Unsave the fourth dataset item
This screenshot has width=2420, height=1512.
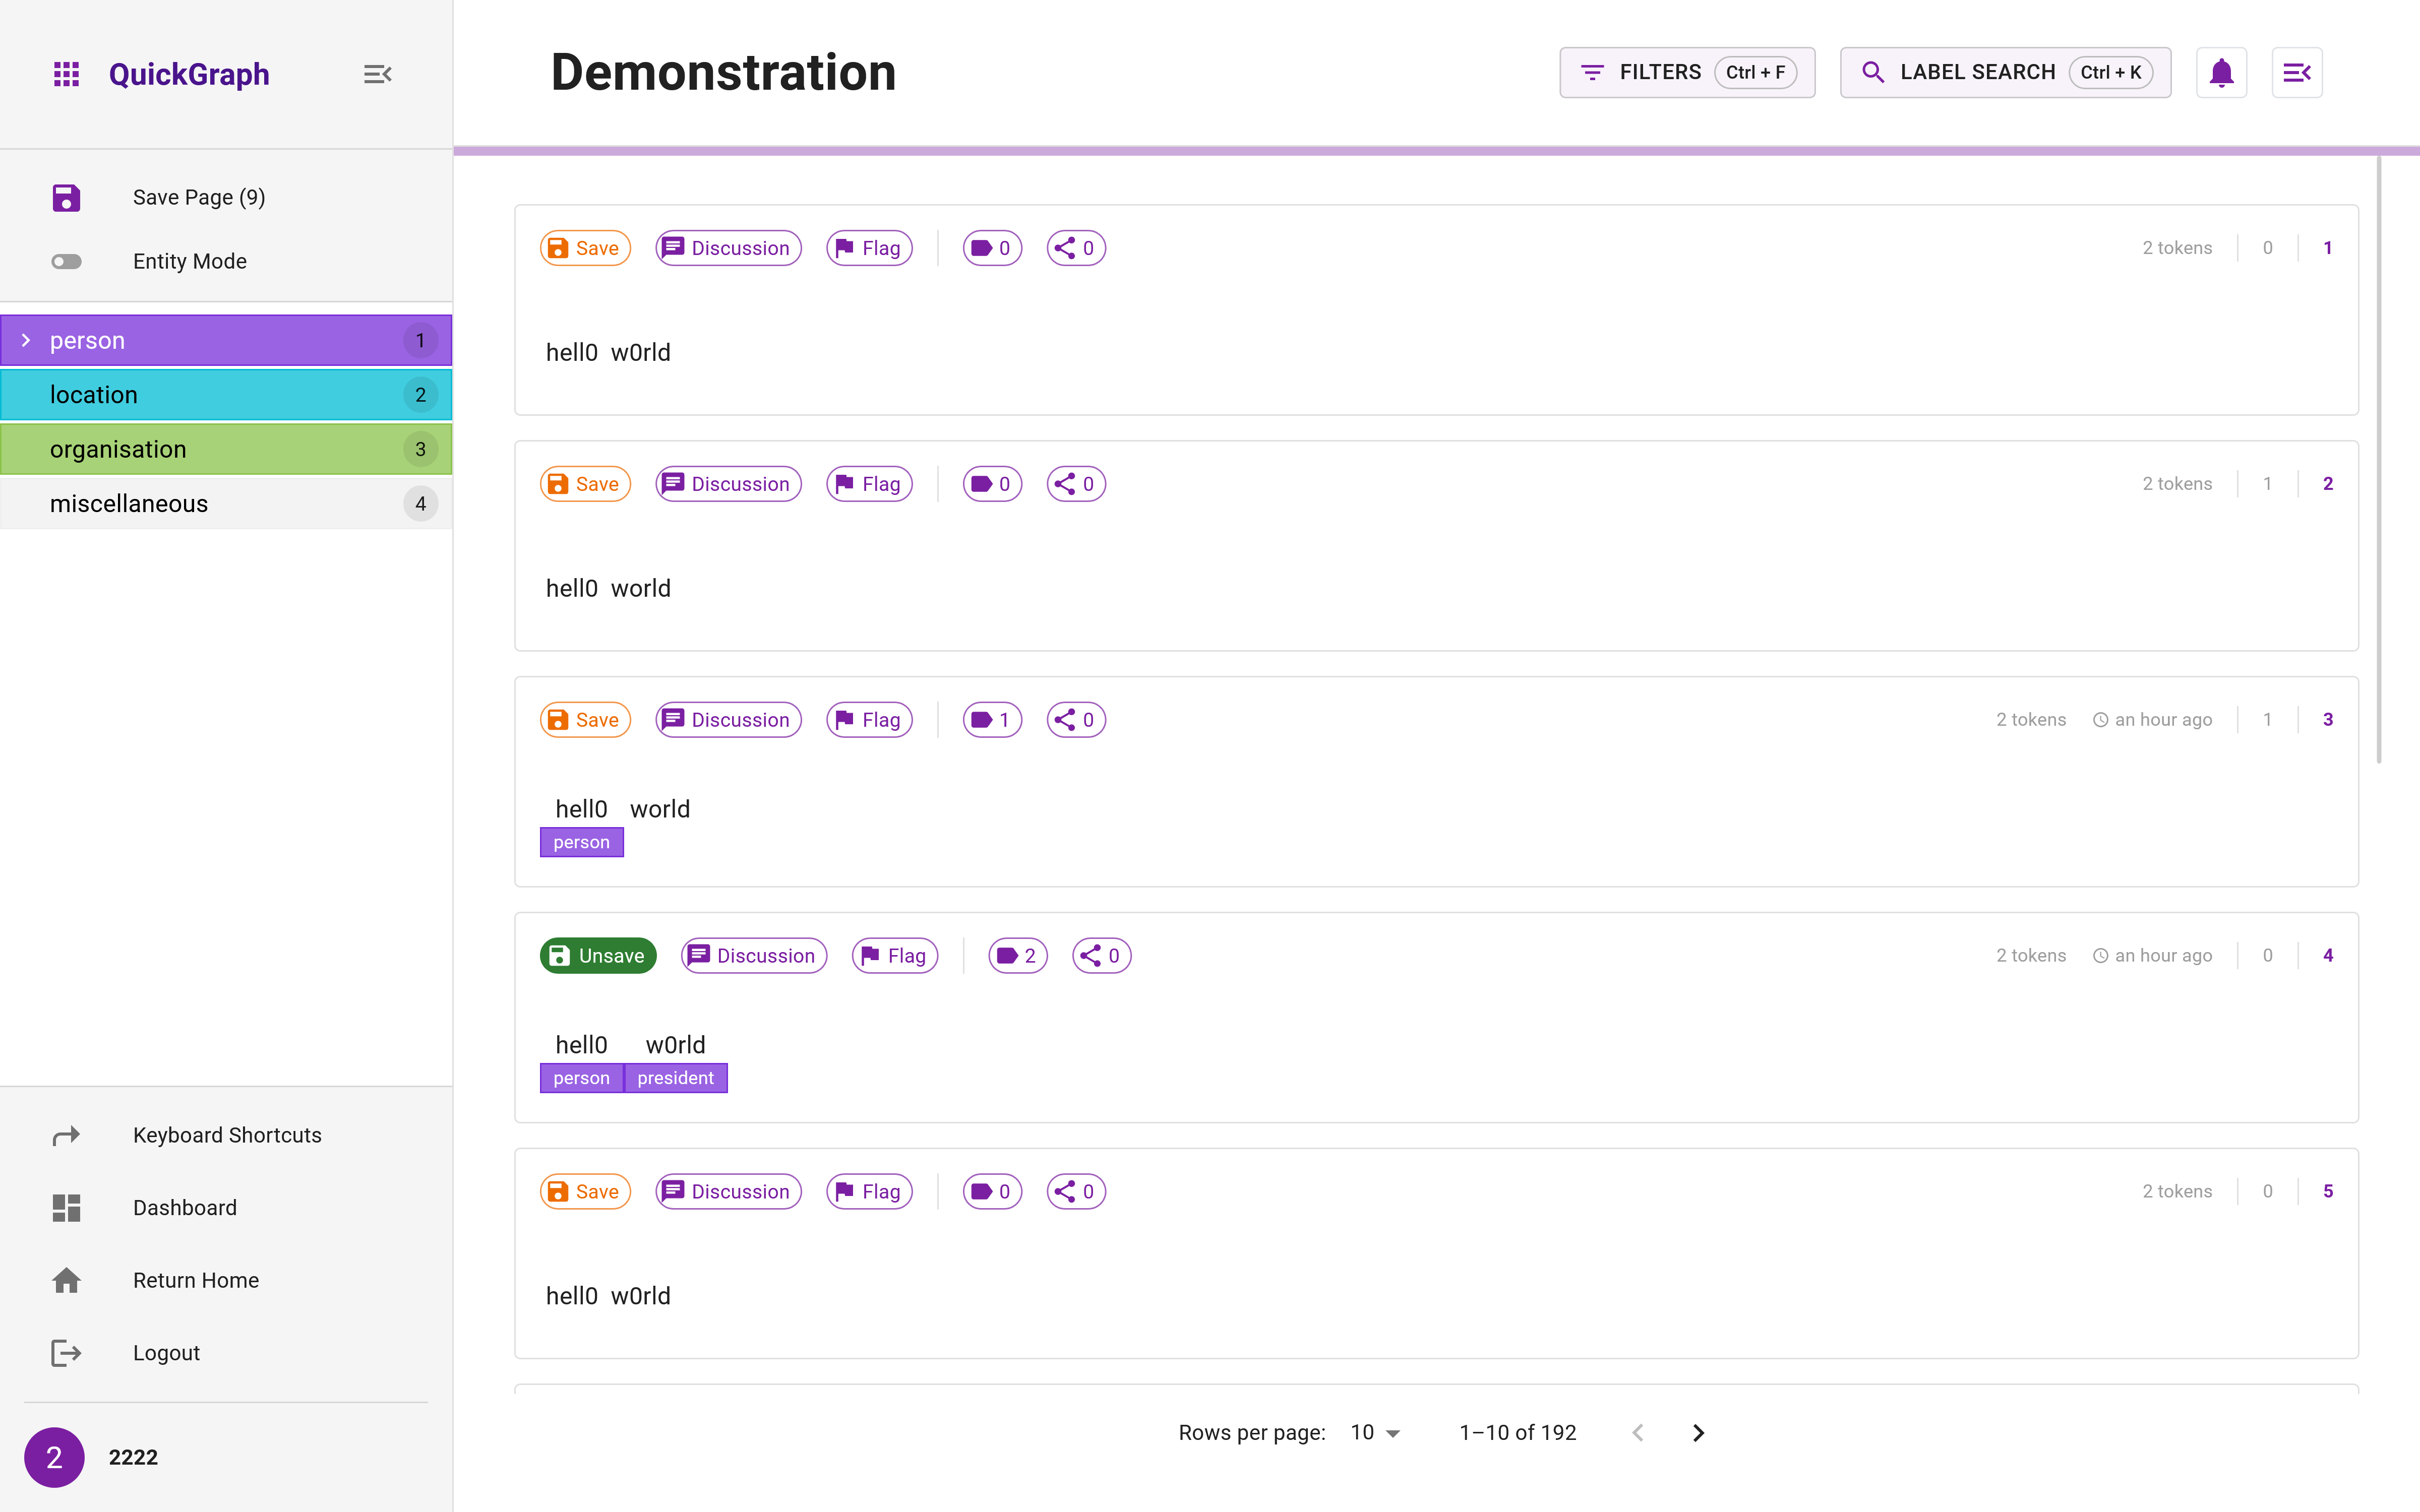598,956
